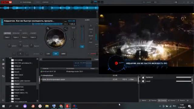
Task: Click the magnifier icon beside search field
Action: click(41, 59)
